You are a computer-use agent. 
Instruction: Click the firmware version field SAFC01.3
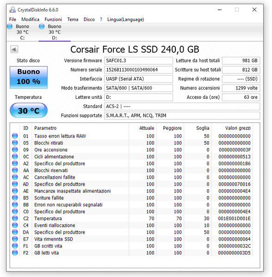138,60
